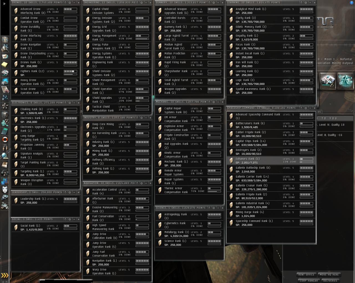Open the People & Places magnifier icon
The image size is (355, 283).
point(5,48)
